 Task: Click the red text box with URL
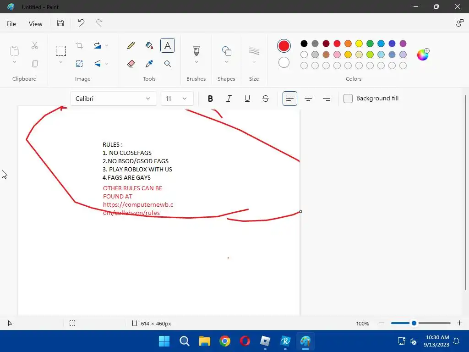point(138,200)
